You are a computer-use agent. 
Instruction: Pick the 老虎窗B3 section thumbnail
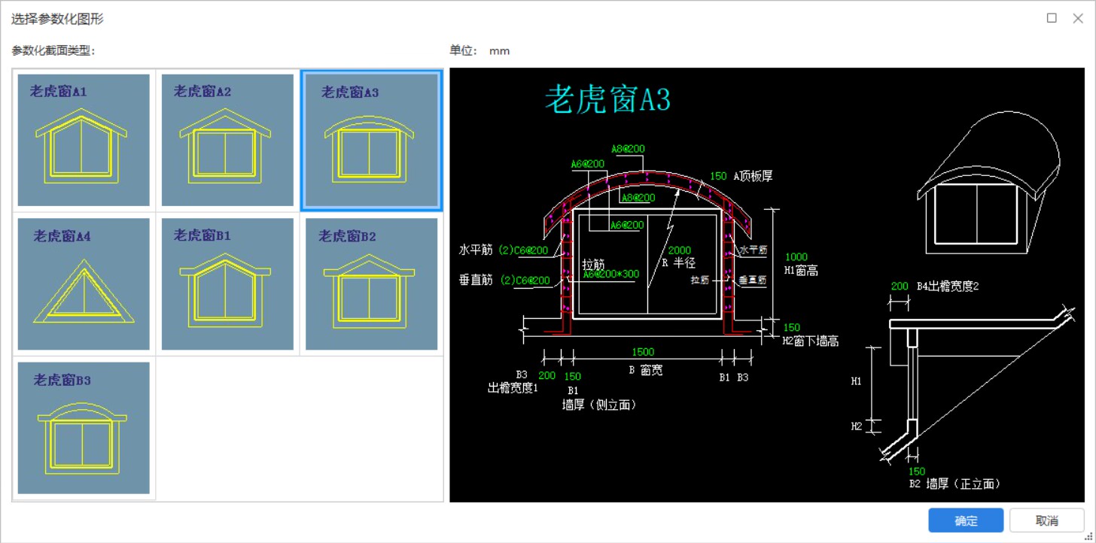[84, 428]
